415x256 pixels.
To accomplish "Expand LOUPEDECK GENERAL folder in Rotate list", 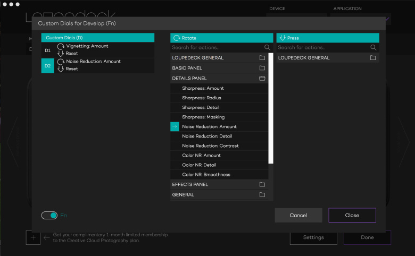I will click(262, 57).
